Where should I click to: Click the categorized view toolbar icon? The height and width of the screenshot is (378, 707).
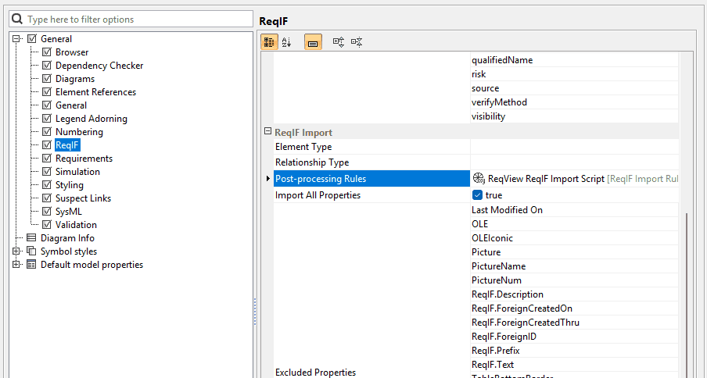tap(269, 42)
